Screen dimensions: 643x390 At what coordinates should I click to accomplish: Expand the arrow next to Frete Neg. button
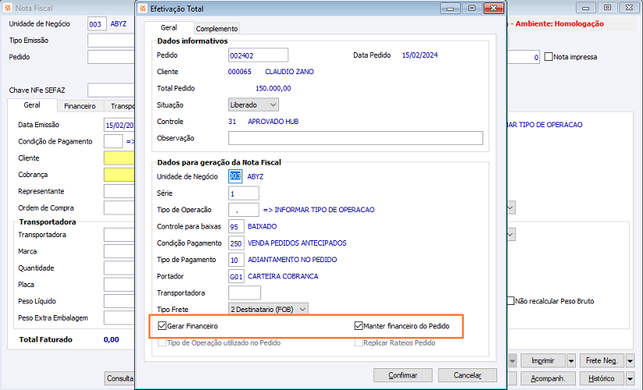point(631,361)
